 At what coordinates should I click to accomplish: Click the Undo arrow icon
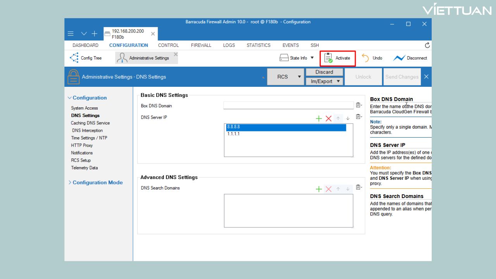[x=365, y=58]
